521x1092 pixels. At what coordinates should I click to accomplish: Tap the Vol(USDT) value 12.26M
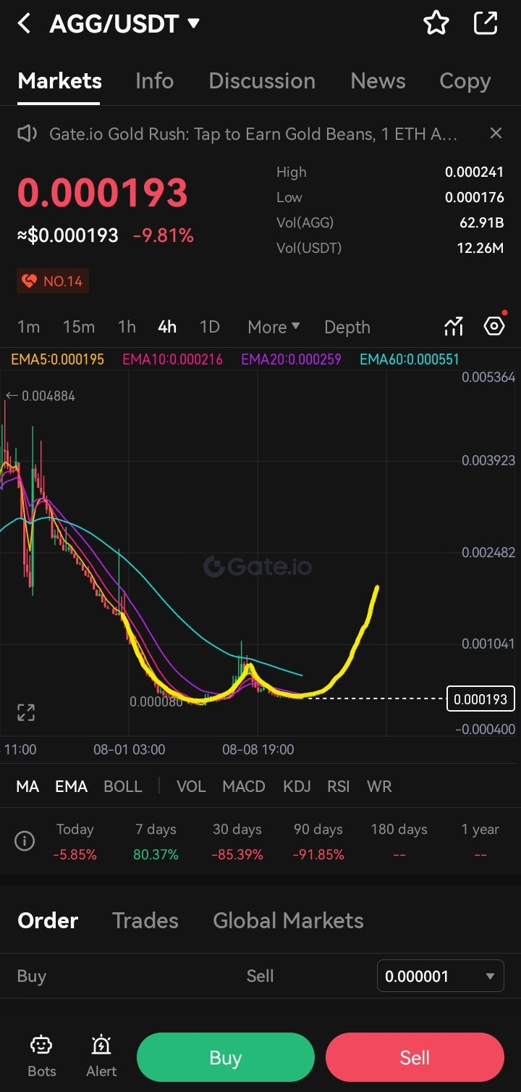click(479, 248)
